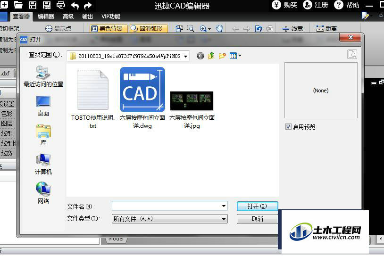Toggle the 圆滑弧形 smooth arc option
Viewport: 384px width, 256px height.
click(149, 29)
